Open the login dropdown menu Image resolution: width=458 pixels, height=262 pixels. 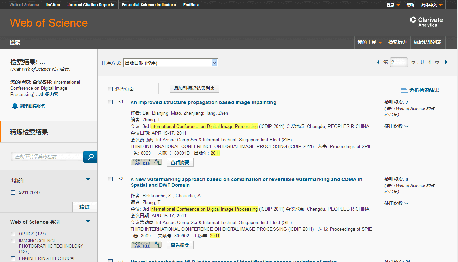pos(393,5)
